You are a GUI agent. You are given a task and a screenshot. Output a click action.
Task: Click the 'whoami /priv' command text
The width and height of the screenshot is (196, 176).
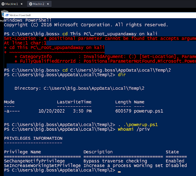[134, 129]
